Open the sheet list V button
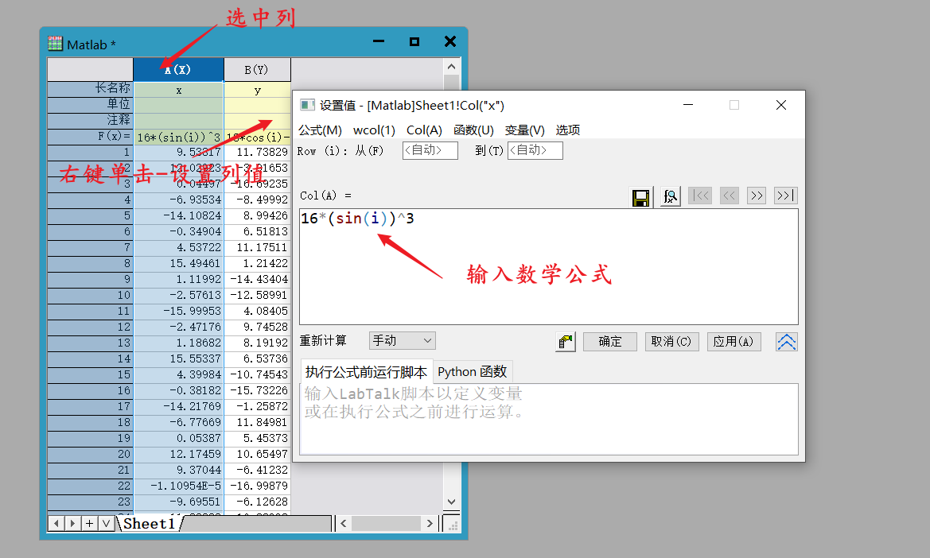Image resolution: width=930 pixels, height=558 pixels. pos(106,523)
